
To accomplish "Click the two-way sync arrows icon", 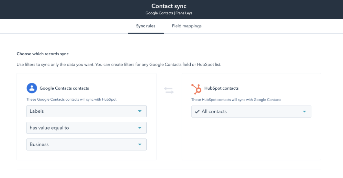I will (169, 90).
